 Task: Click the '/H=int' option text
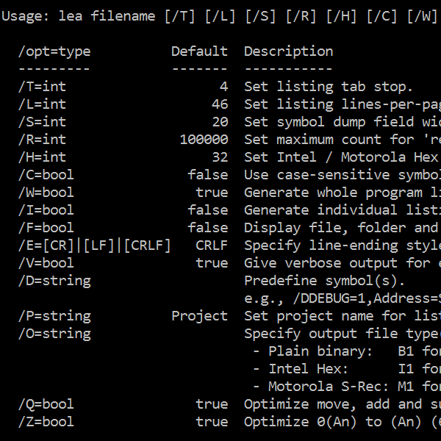tap(42, 157)
